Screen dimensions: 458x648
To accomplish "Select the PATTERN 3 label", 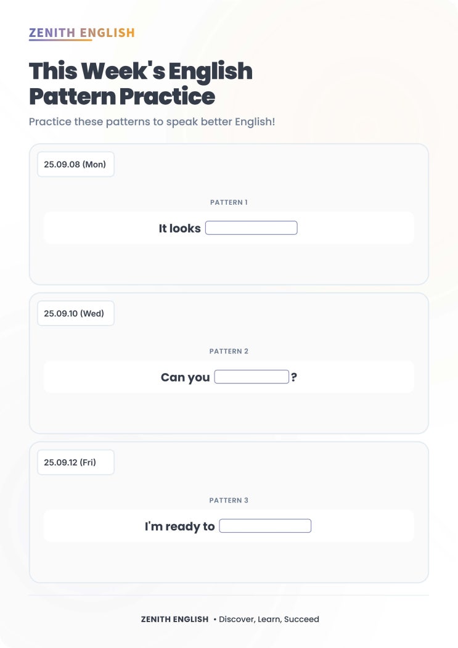I will [x=229, y=500].
